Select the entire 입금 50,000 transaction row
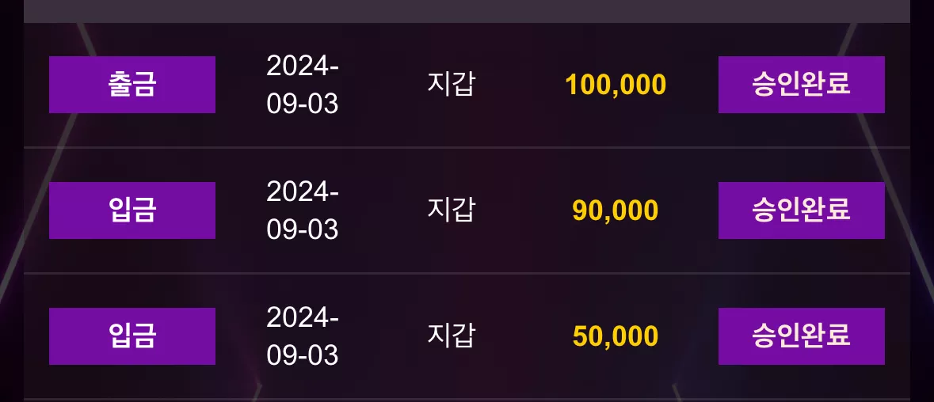 (467, 336)
